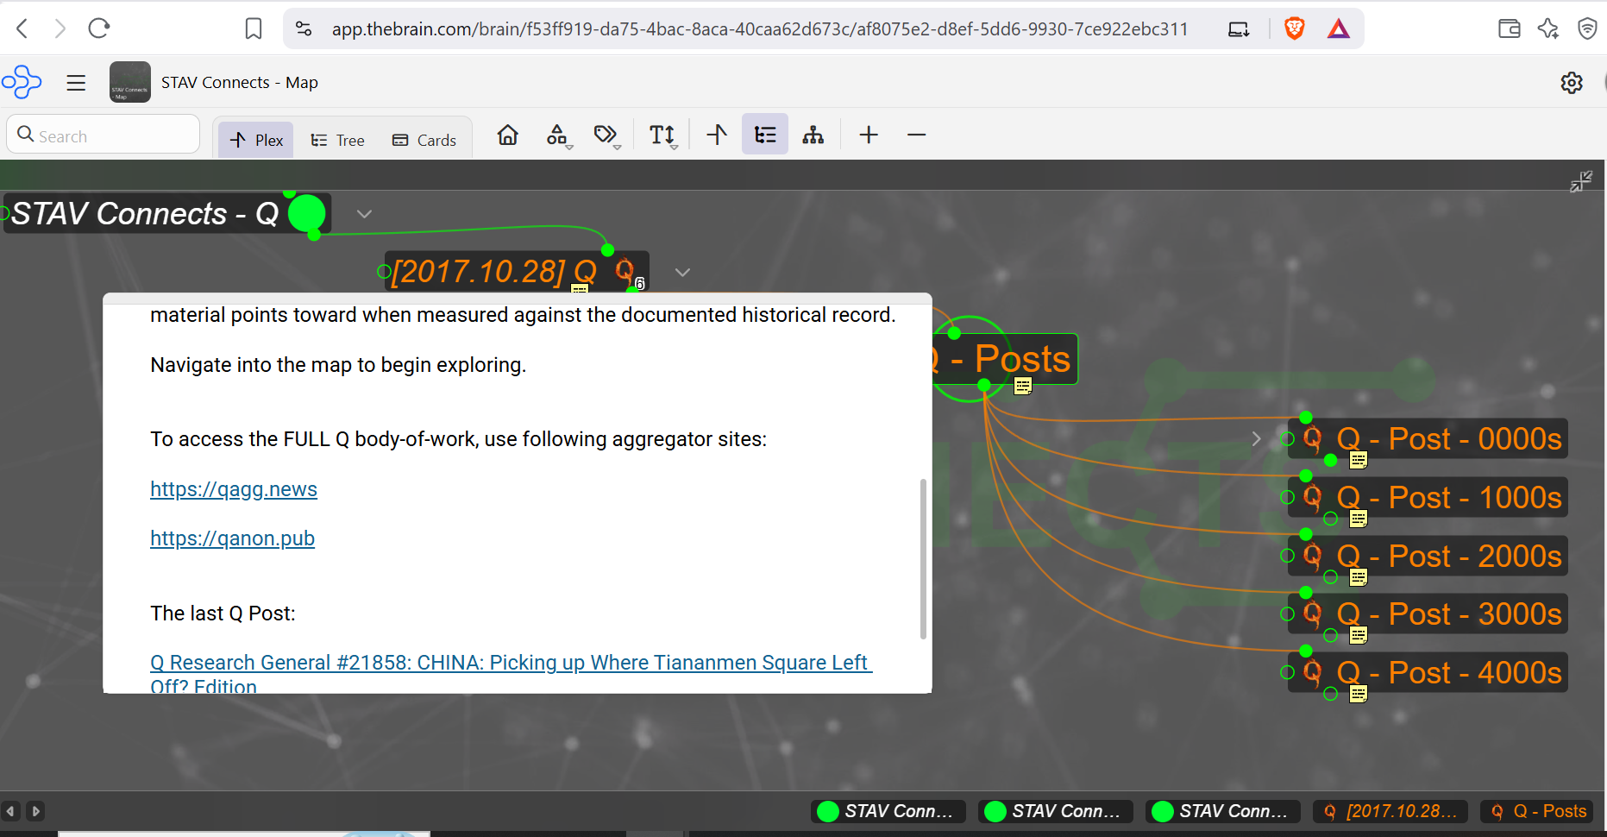1607x837 pixels.
Task: Open the text size icon menu
Action: click(662, 135)
